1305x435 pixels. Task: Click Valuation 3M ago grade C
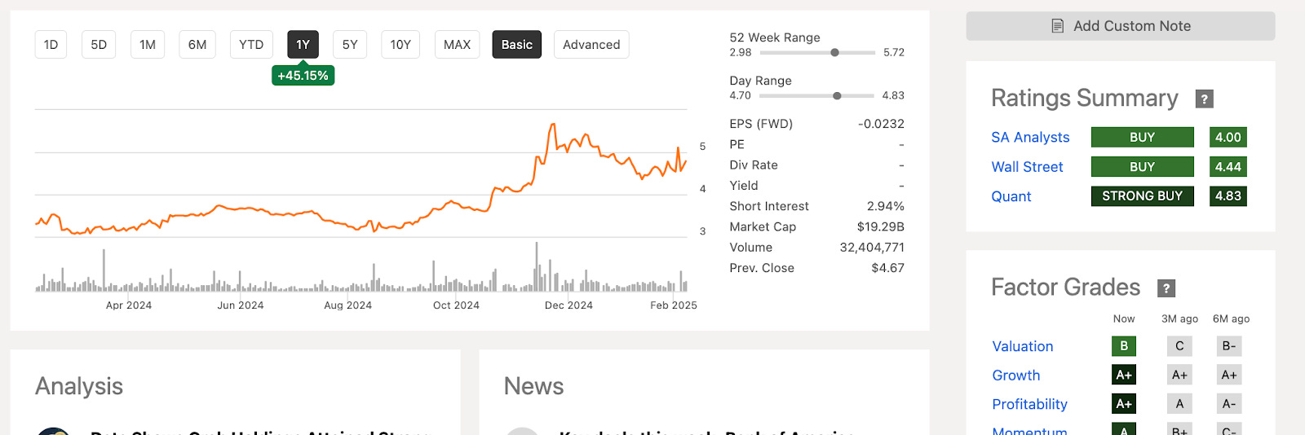click(x=1179, y=346)
